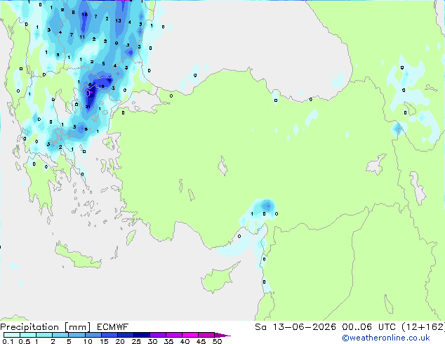
Task: Click the "ECMWF" model label
Action: click(113, 327)
